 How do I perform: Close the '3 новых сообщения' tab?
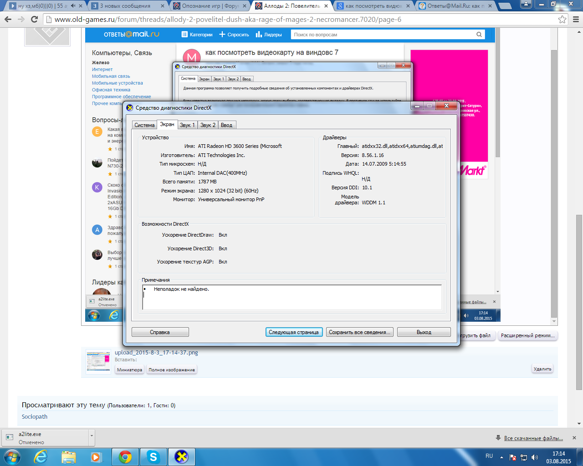[x=163, y=6]
